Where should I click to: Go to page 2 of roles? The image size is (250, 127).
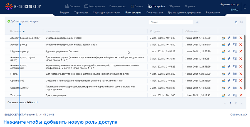point(236,103)
